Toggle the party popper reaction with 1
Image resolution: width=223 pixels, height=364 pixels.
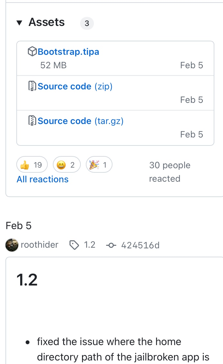[x=99, y=165]
